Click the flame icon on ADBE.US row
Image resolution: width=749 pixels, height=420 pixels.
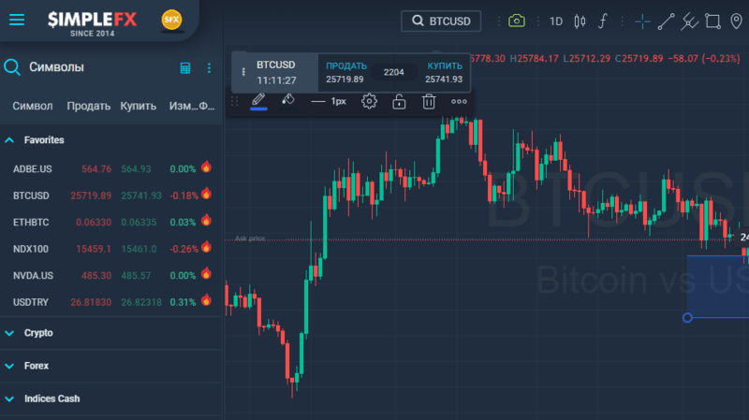[206, 167]
